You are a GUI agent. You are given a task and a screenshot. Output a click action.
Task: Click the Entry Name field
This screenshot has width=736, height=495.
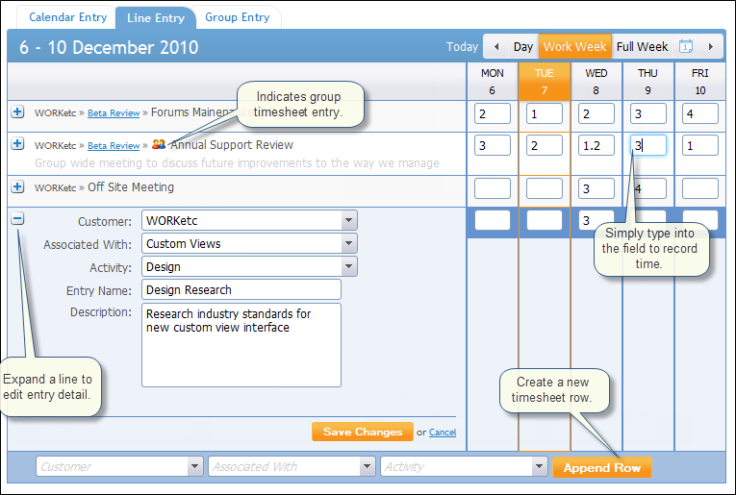tap(241, 289)
